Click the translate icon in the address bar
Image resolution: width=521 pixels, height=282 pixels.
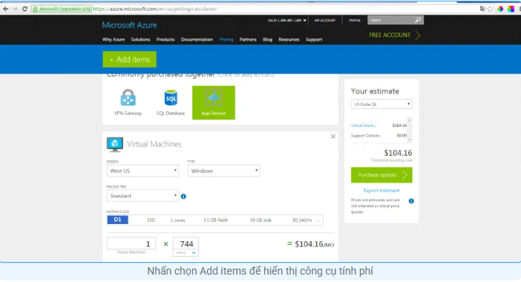482,9
